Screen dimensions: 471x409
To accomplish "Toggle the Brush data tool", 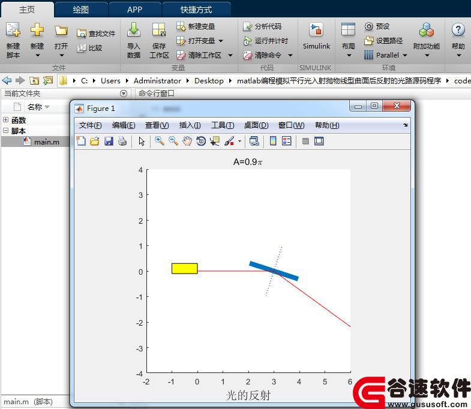I will tap(229, 141).
